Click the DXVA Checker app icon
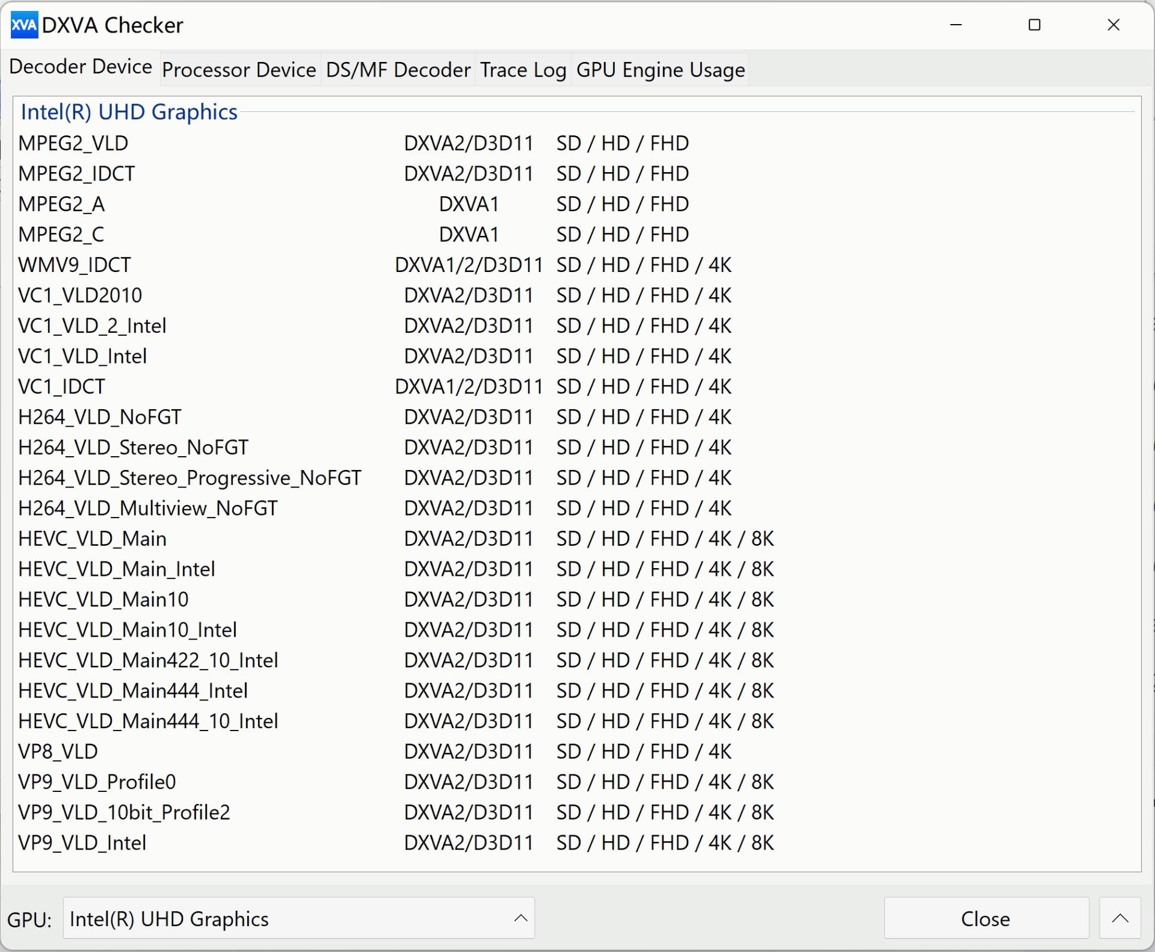The width and height of the screenshot is (1155, 952). (24, 25)
